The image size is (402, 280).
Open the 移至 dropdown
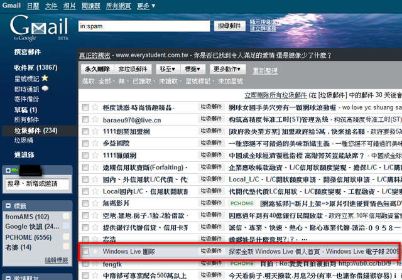click(167, 69)
